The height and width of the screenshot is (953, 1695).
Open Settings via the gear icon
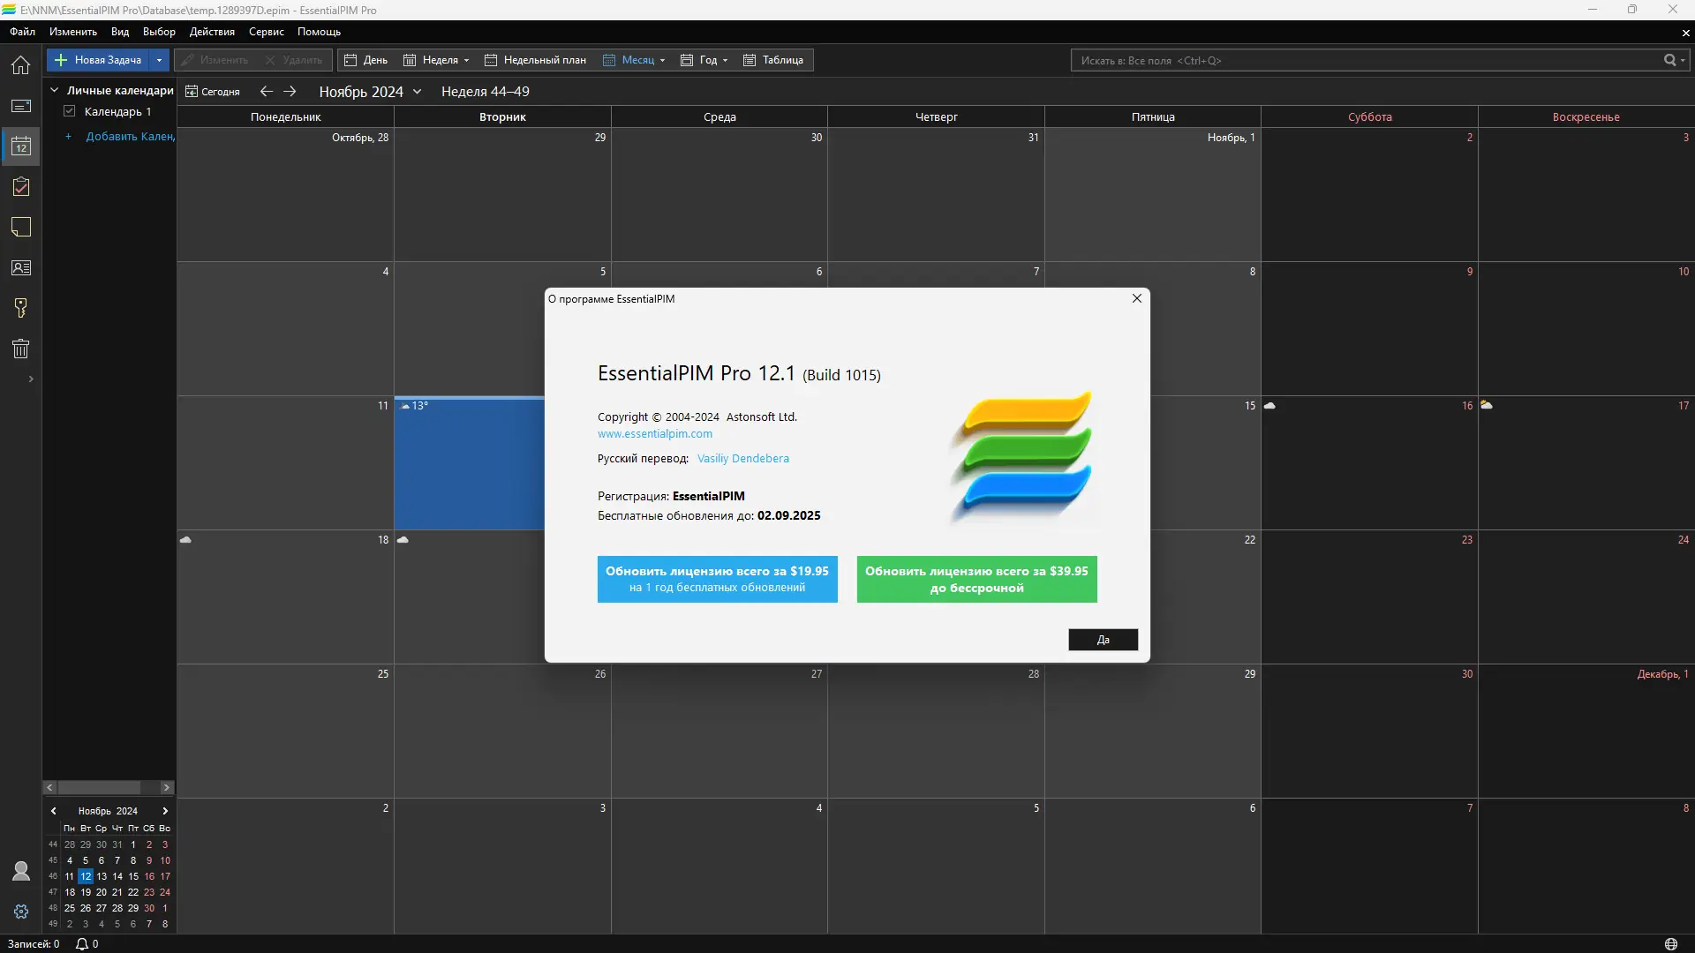20,911
